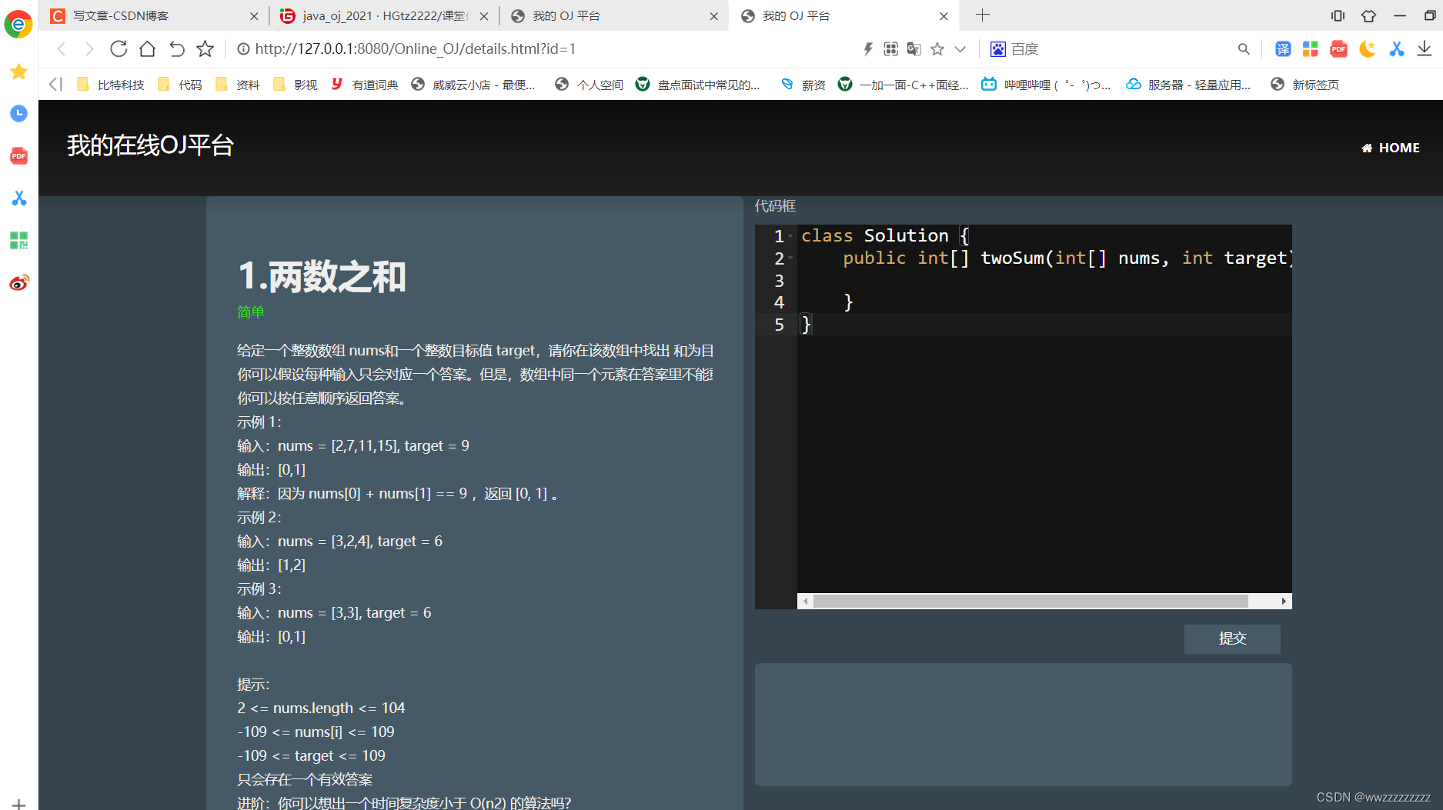1443x810 pixels.
Task: Close the java_oj_2021 tab
Action: point(484,16)
